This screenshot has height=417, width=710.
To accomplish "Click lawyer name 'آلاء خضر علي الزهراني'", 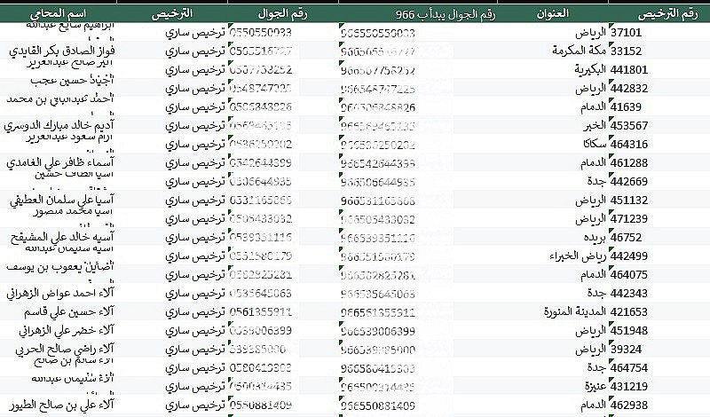I will (67, 330).
